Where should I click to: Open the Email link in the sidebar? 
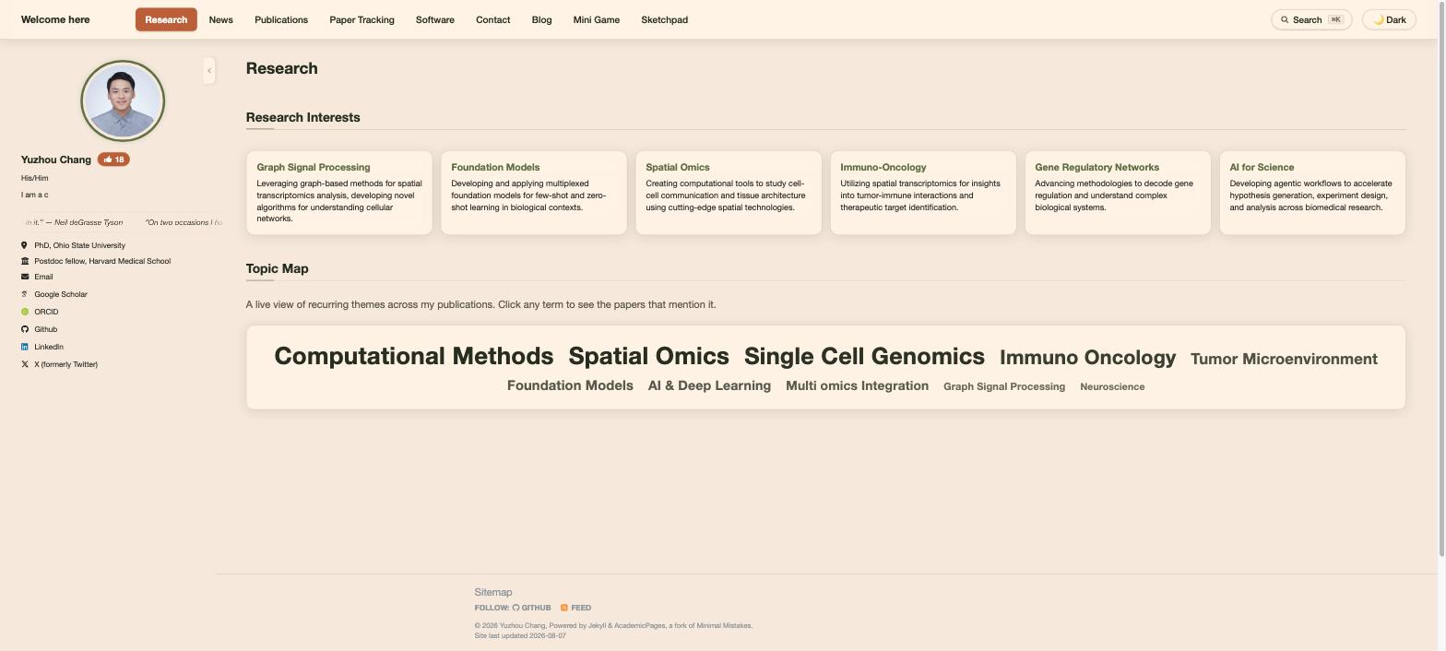pos(37,277)
